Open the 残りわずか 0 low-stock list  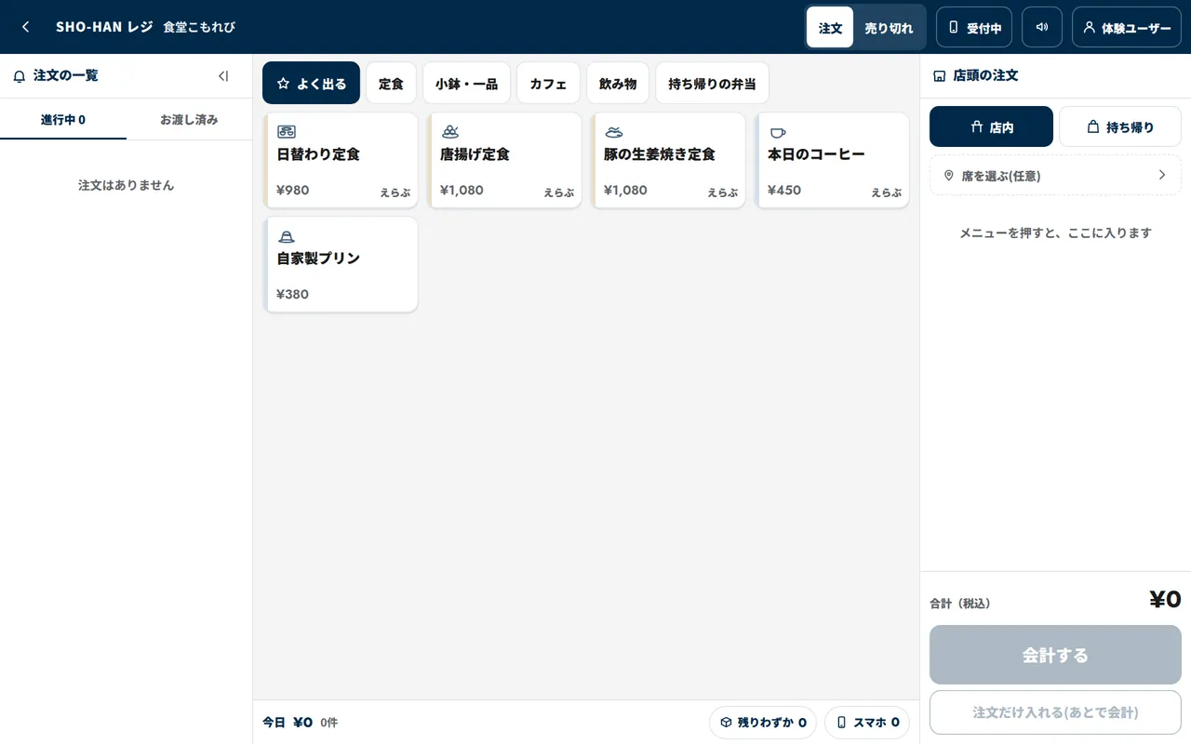click(763, 723)
